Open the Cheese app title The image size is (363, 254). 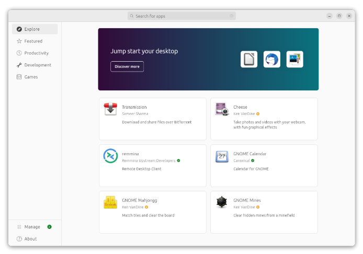[240, 107]
